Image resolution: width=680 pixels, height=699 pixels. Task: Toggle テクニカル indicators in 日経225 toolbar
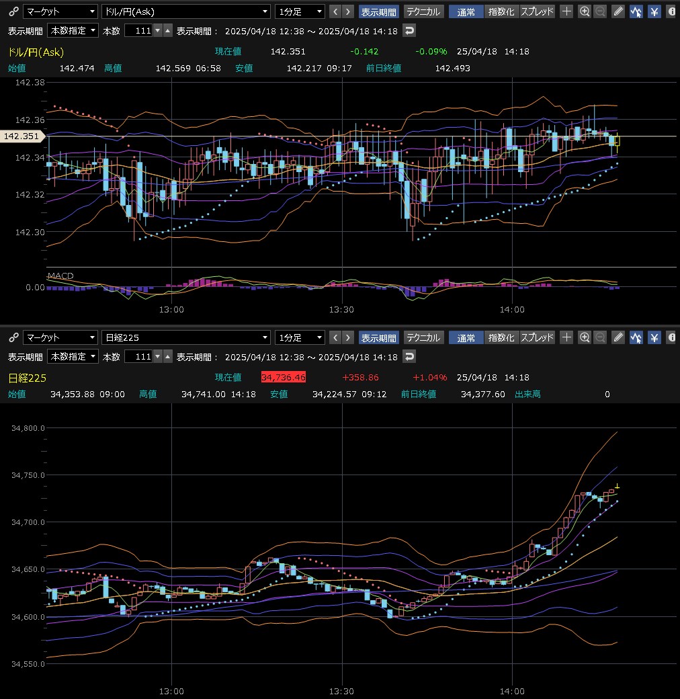pyautogui.click(x=423, y=337)
